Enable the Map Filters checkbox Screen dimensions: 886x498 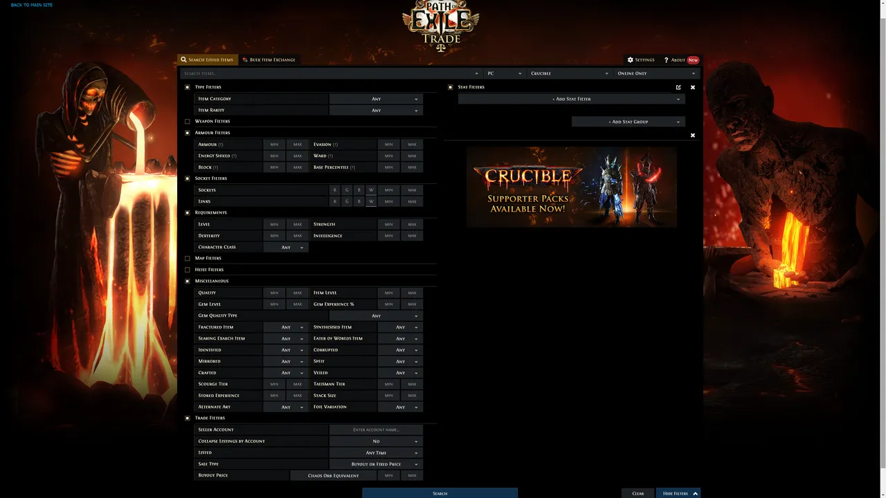click(188, 258)
